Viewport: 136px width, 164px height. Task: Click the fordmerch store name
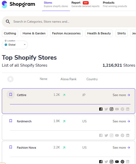(x=24, y=121)
